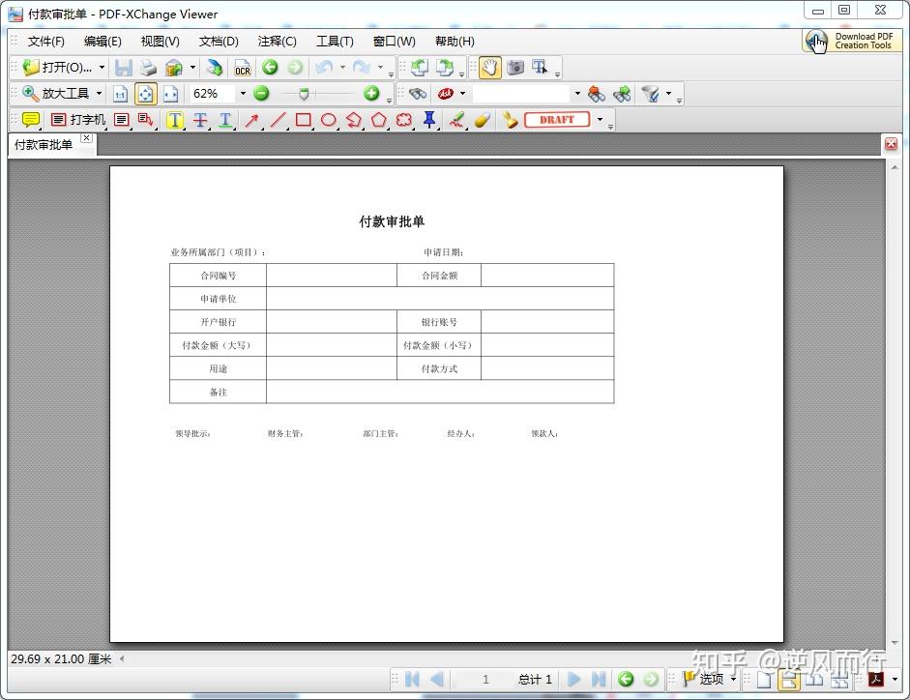Click the Find Previous binoculars icon
The width and height of the screenshot is (910, 700).
(x=596, y=94)
